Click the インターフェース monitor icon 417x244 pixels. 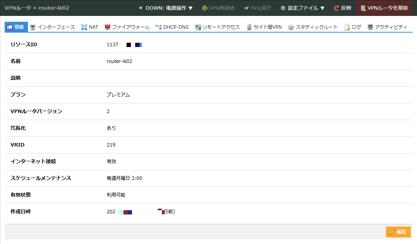click(33, 27)
